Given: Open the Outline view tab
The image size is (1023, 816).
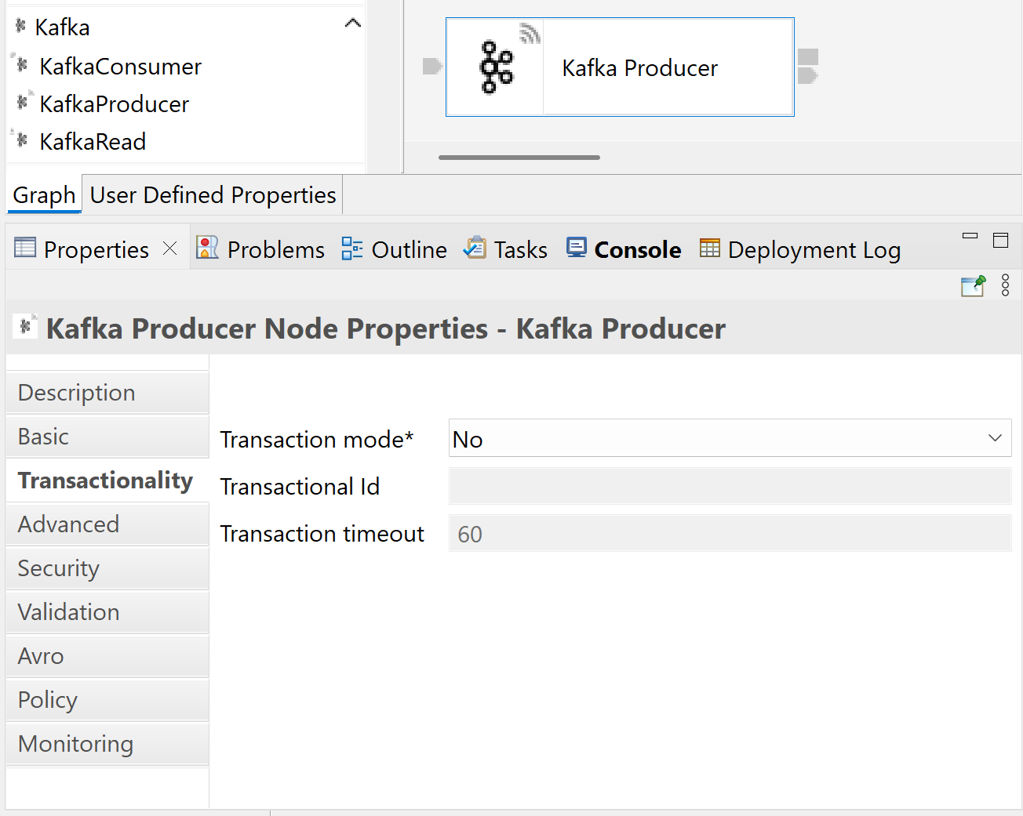Looking at the screenshot, I should tap(395, 249).
